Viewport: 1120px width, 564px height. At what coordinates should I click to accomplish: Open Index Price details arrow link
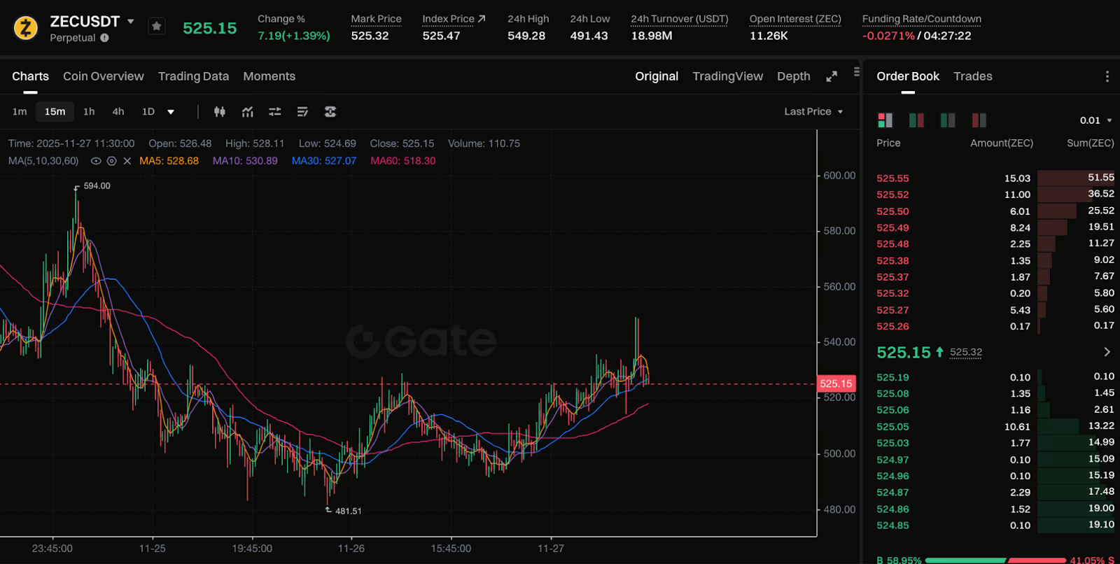tap(482, 19)
